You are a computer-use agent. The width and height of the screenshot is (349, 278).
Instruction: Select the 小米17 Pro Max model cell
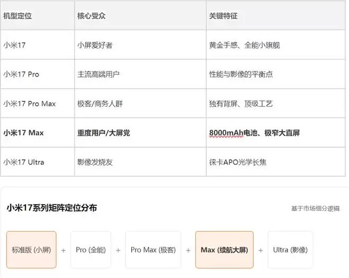(x=30, y=104)
